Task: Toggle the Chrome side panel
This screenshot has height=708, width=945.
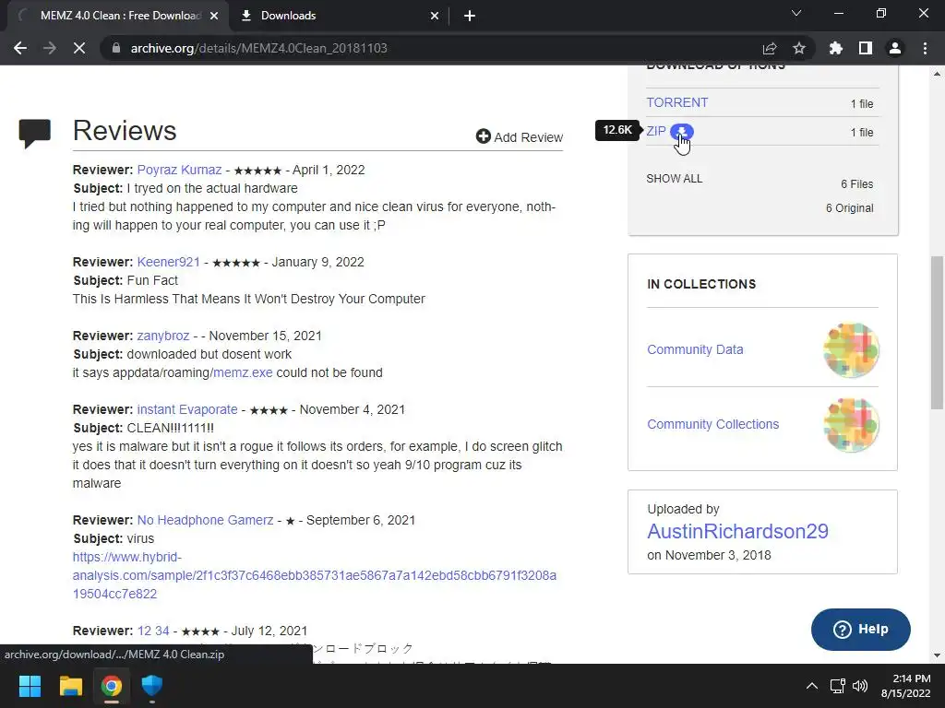Action: click(x=866, y=48)
